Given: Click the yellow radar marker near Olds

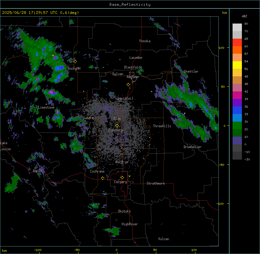Looking at the screenshot, I should (x=117, y=125).
